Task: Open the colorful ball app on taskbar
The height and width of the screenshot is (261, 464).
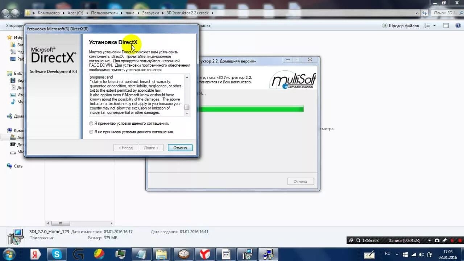Action: 99,254
